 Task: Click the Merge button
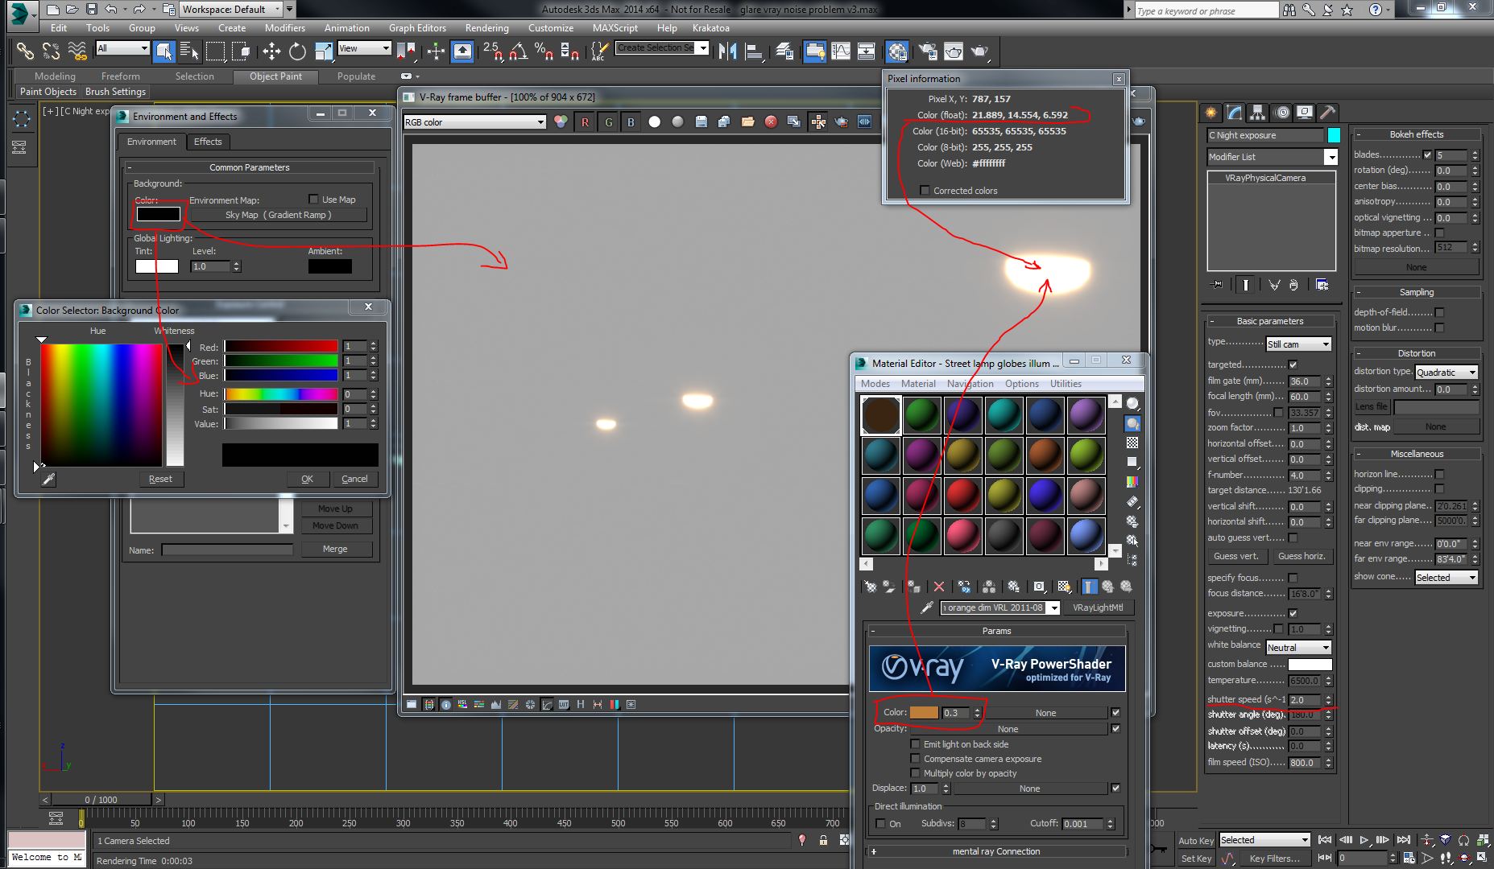point(335,549)
